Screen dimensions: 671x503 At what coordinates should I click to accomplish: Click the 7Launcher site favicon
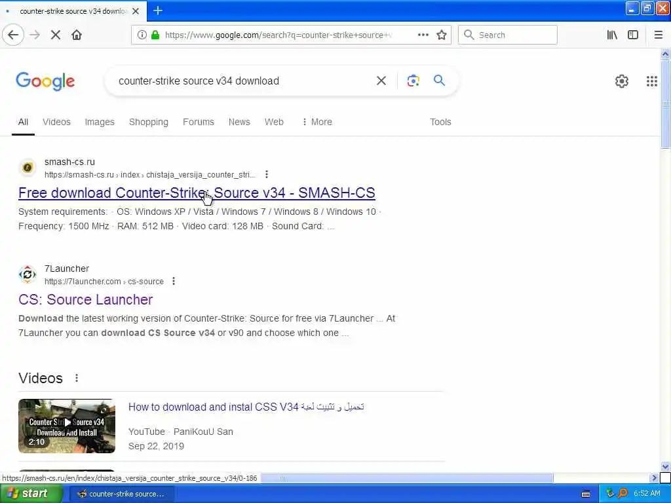[28, 274]
